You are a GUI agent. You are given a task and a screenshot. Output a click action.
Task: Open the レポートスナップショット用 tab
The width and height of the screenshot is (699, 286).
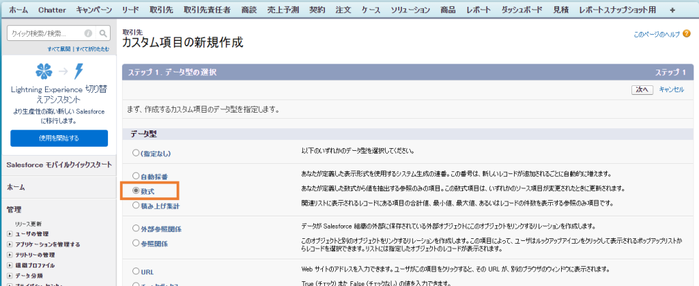click(617, 10)
